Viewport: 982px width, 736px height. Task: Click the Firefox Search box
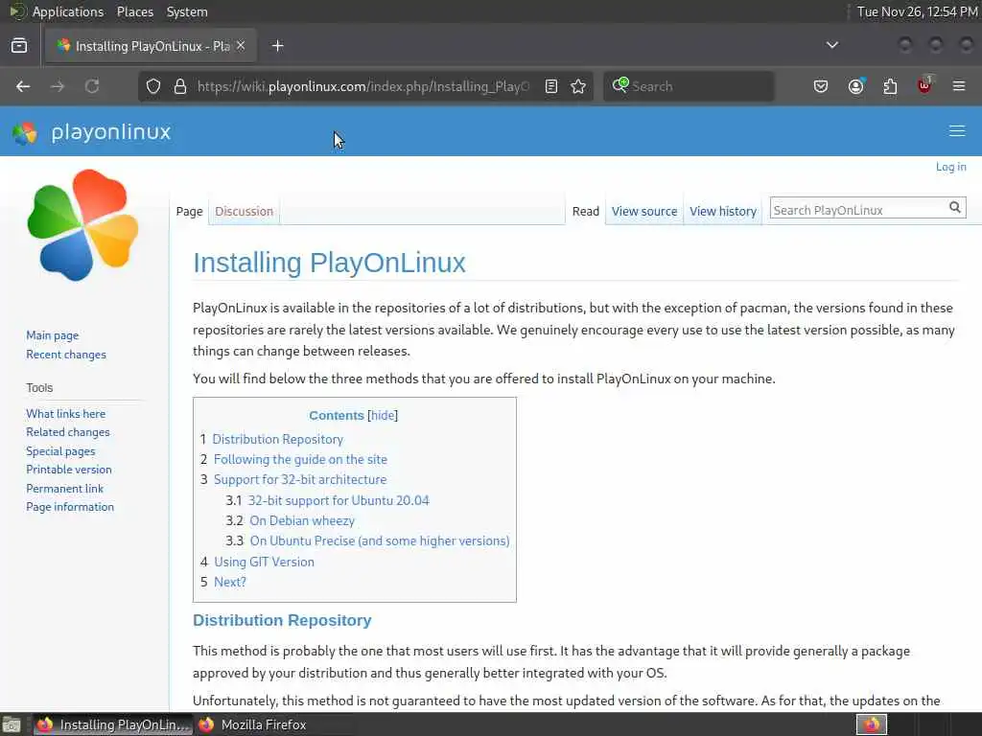click(x=689, y=86)
